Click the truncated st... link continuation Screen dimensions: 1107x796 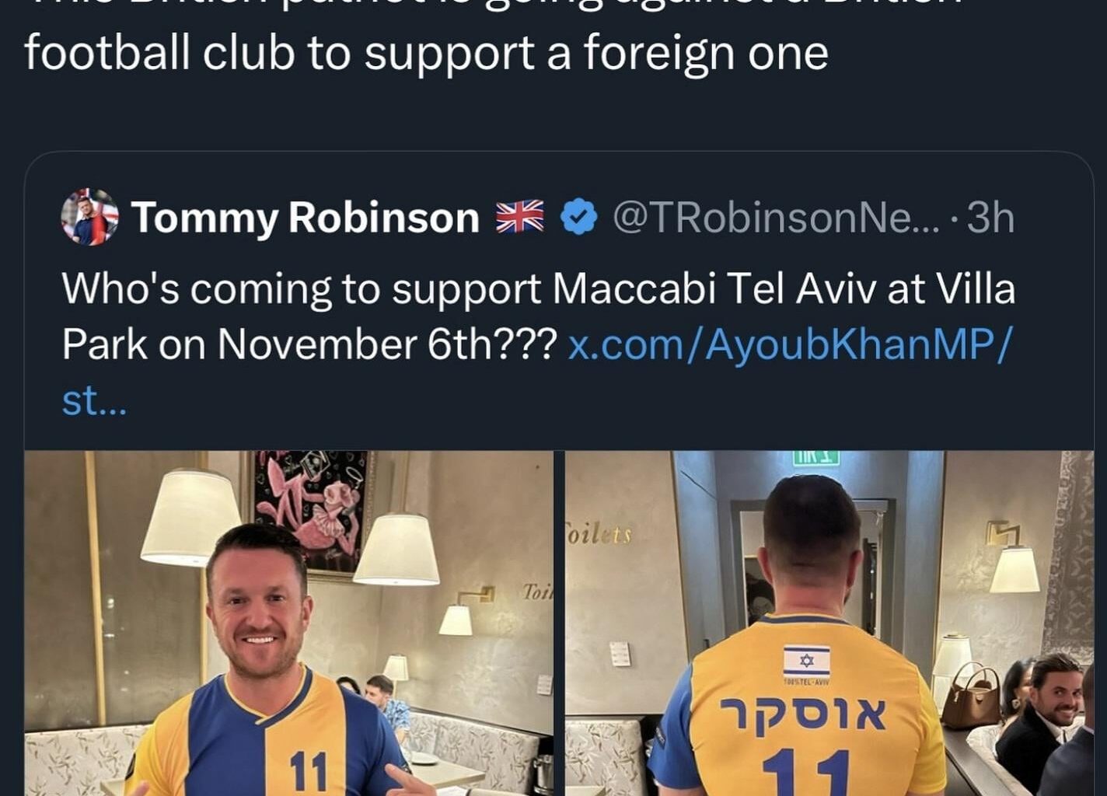point(93,401)
